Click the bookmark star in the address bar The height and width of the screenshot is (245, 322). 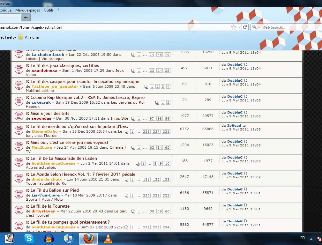point(234,27)
